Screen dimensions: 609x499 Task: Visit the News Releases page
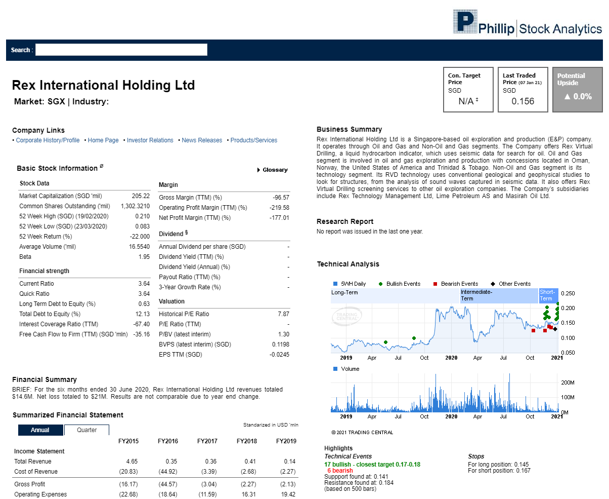coord(202,140)
